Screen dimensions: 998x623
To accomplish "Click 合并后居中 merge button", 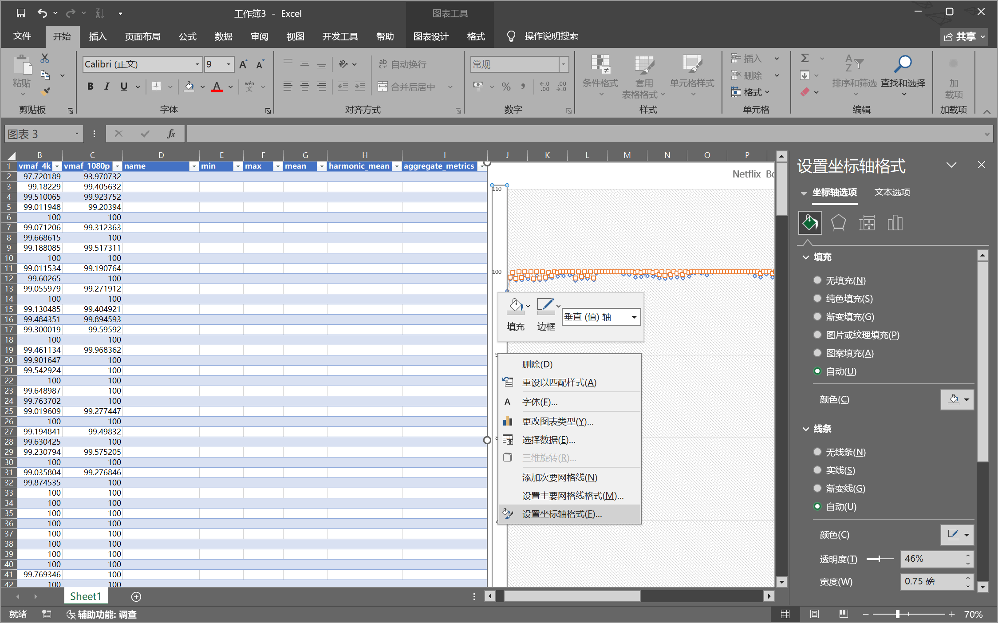I will [406, 87].
